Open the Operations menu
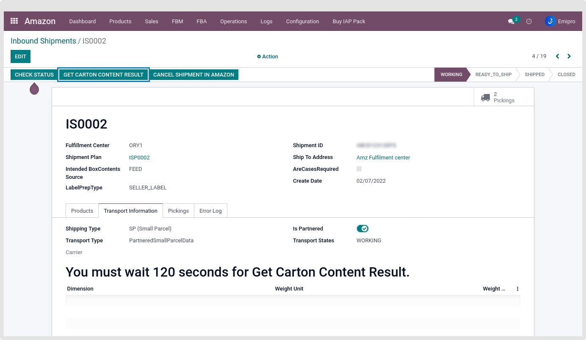The image size is (586, 340). tap(233, 21)
